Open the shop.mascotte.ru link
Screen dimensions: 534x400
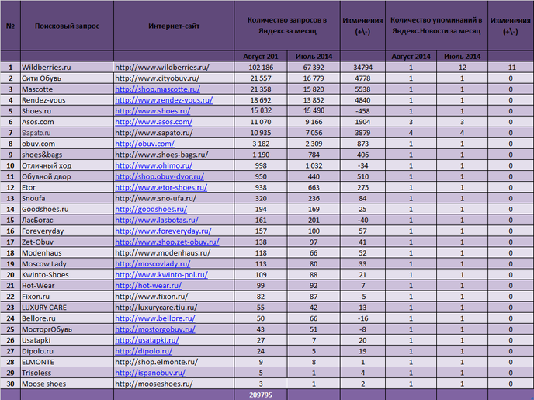click(x=158, y=89)
